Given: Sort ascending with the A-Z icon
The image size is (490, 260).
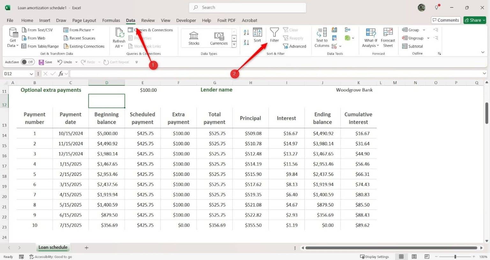Looking at the screenshot, I should 246,32.
